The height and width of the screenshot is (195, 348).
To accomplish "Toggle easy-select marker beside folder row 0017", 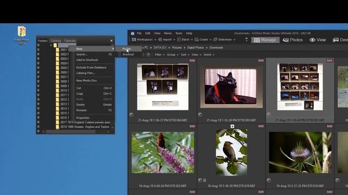I will pyautogui.click(x=38, y=122).
